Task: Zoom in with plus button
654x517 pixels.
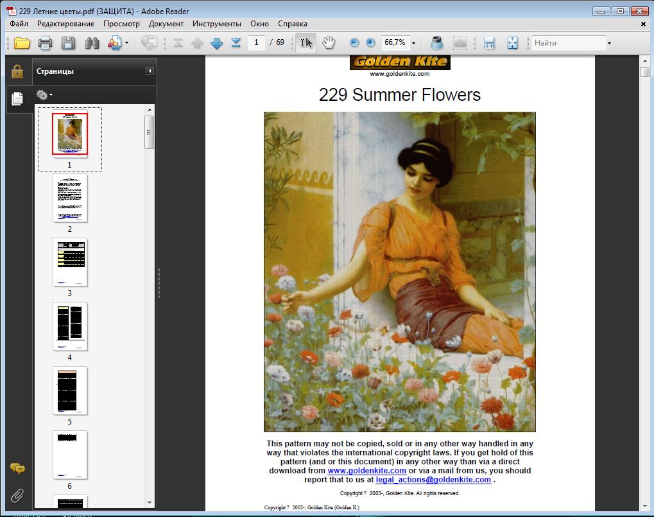Action: pyautogui.click(x=370, y=42)
